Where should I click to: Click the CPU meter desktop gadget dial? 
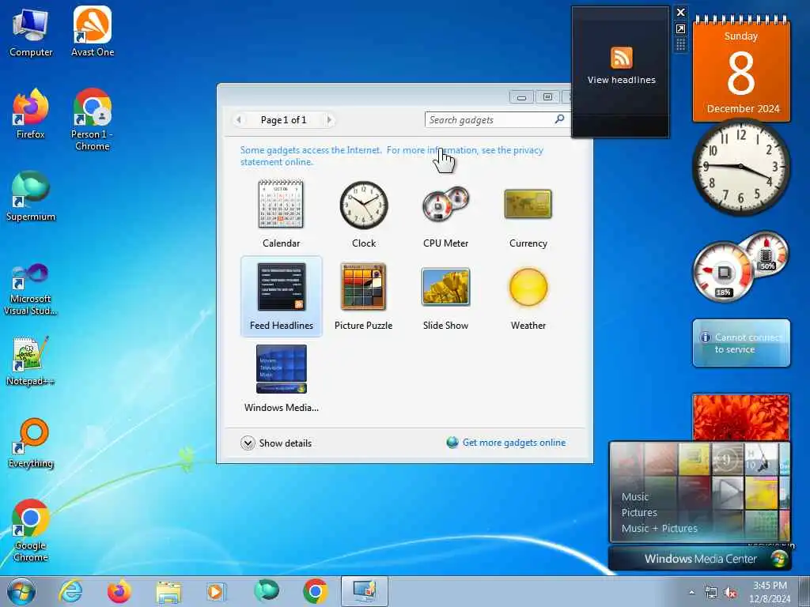click(724, 272)
